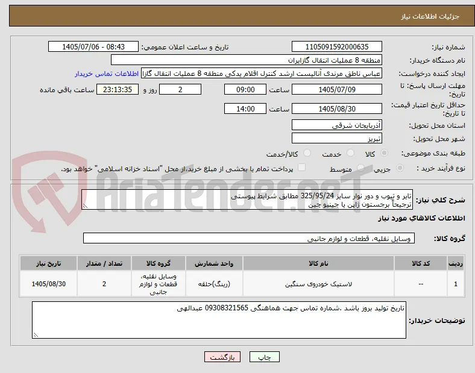This screenshot has width=475, height=373.
Task: Click the request creator name field
Action: pyautogui.click(x=262, y=74)
